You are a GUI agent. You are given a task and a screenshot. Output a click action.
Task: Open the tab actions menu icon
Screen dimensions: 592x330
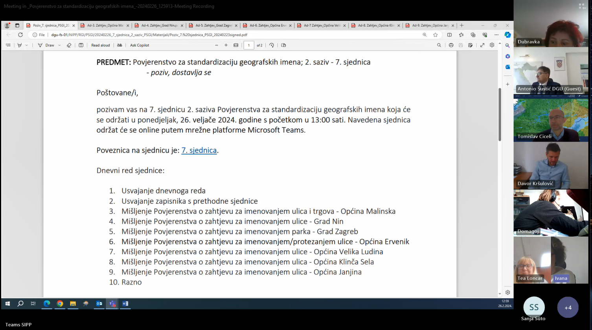pyautogui.click(x=17, y=26)
